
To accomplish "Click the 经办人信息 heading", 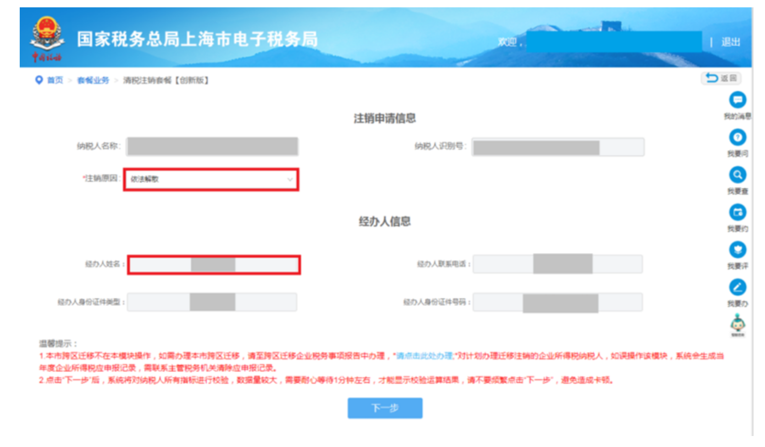I will [384, 222].
